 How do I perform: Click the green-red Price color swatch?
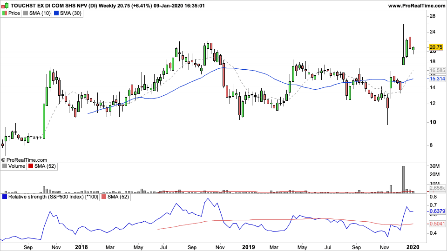5,13
